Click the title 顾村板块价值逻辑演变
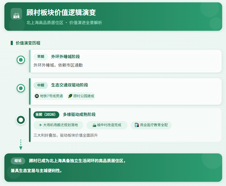This screenshot has width=226, height=186. [61, 12]
